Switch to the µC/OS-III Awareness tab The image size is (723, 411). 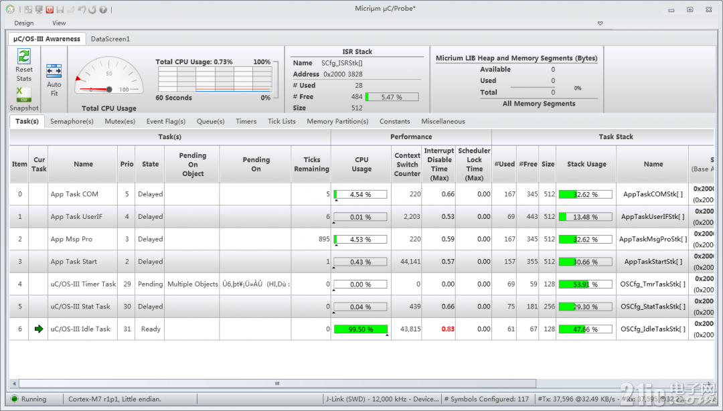pos(47,39)
